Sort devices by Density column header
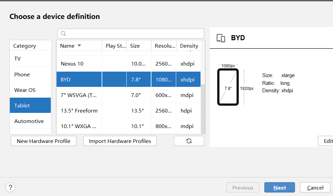Image resolution: width=333 pixels, height=196 pixels. [189, 46]
